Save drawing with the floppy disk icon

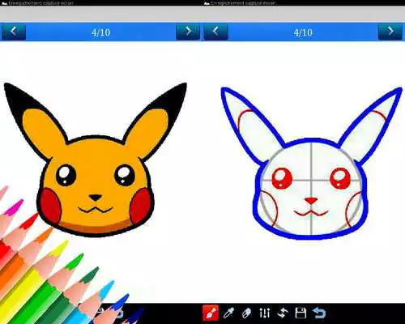pyautogui.click(x=301, y=313)
